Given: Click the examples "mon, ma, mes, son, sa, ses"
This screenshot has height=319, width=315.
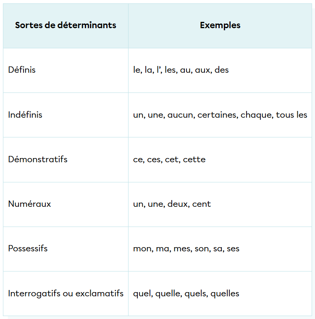Looking at the screenshot, I should point(186,248).
